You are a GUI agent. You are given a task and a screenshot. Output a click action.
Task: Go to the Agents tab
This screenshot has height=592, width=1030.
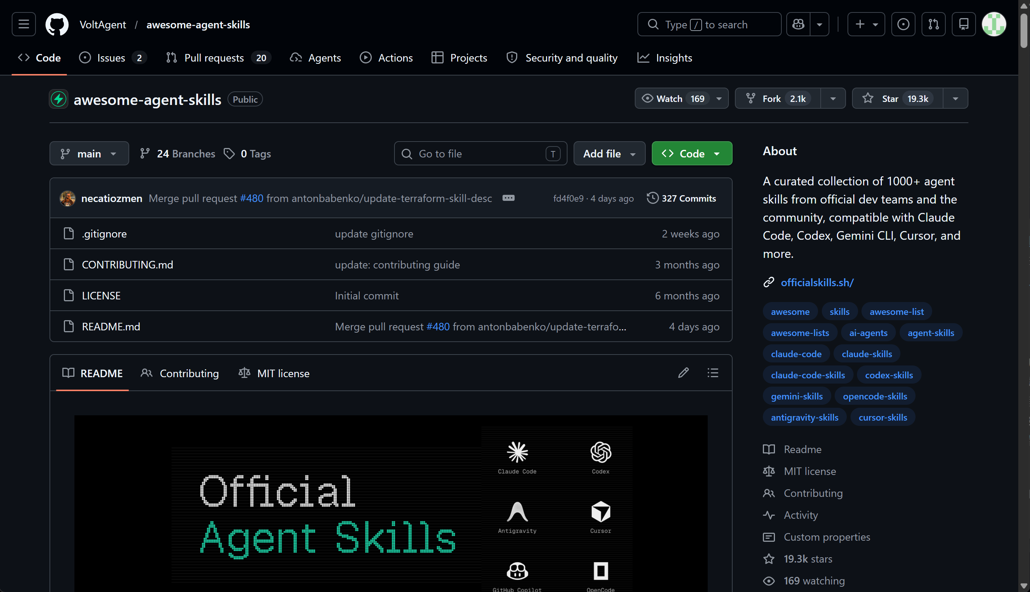315,58
